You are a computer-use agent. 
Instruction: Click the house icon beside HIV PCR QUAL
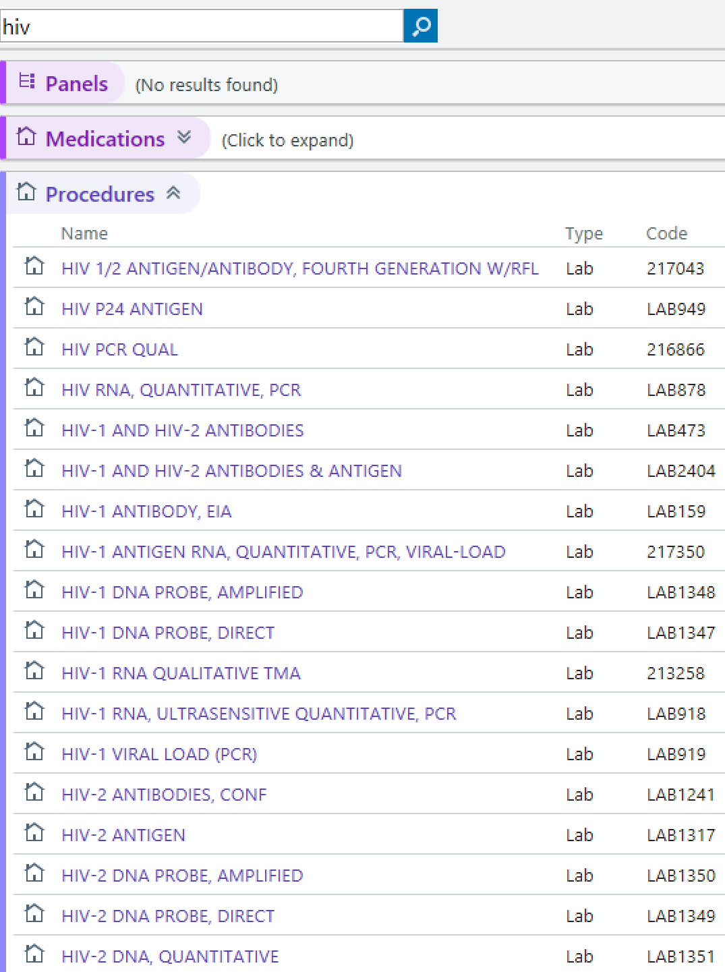click(34, 347)
